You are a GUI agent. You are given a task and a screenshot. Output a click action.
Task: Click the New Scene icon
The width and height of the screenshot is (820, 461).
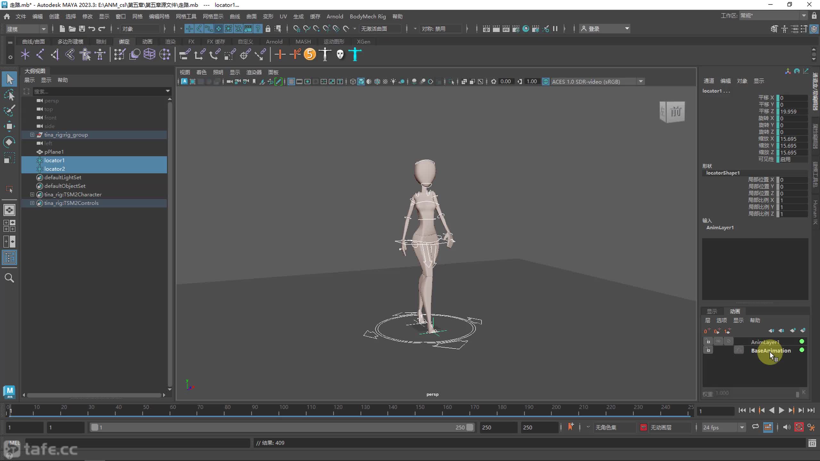tap(62, 29)
